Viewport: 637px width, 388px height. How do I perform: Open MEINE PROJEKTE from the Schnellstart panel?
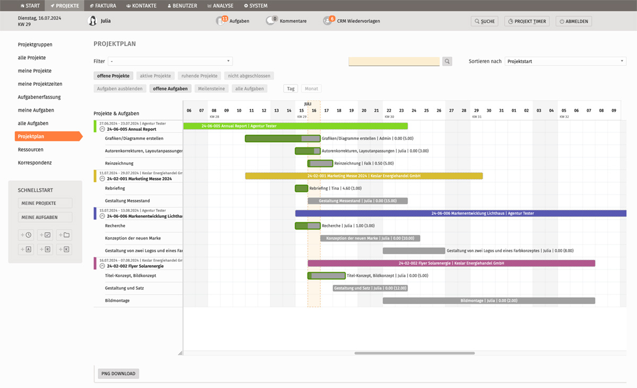(x=45, y=202)
